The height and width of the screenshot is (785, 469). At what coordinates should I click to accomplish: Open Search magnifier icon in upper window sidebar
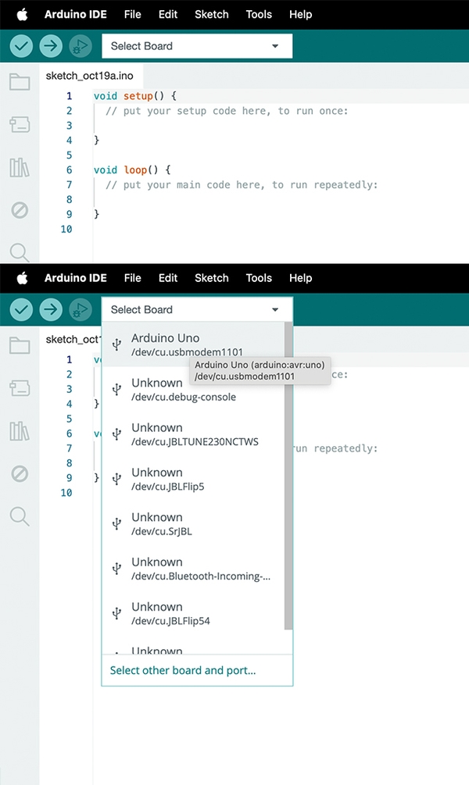tap(20, 252)
